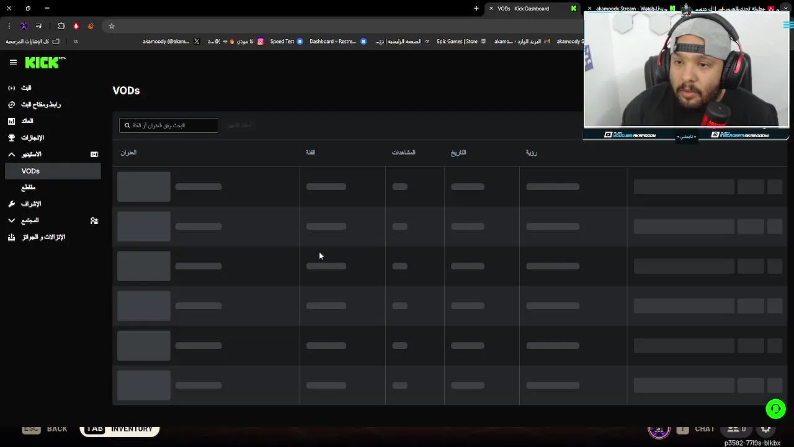The width and height of the screenshot is (794, 447).
Task: Click the broadcast icon beside البث
Action: click(x=11, y=88)
